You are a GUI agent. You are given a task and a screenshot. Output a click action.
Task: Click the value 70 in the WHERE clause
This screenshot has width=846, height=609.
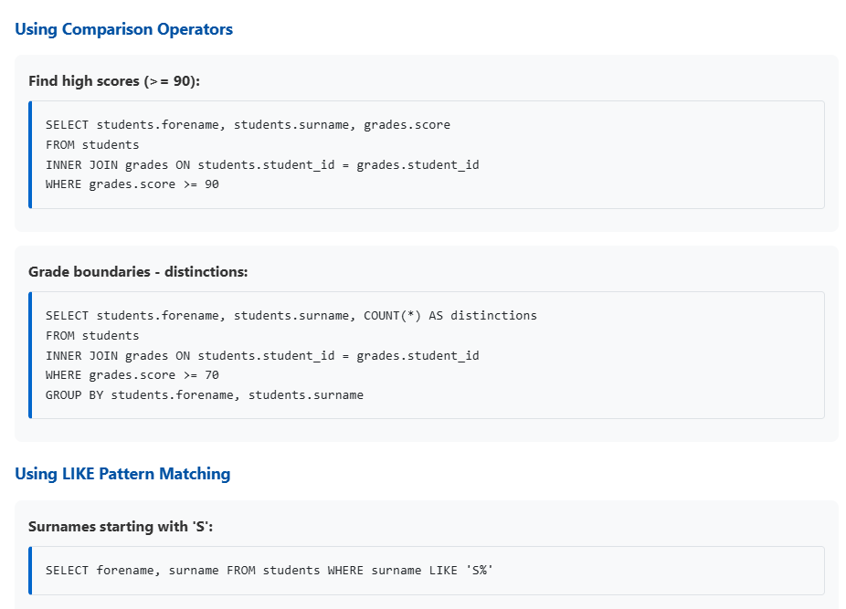pos(212,375)
